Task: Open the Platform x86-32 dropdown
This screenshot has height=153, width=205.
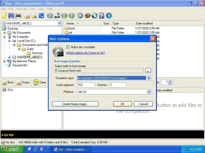Action: pyautogui.click(x=149, y=92)
